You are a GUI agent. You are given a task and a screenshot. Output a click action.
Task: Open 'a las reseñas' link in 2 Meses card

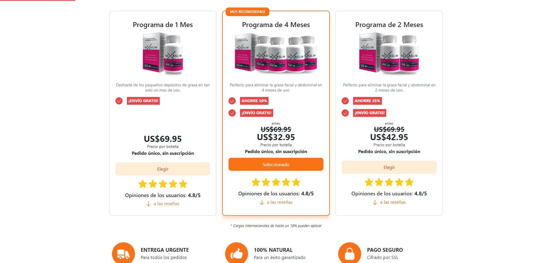pos(393,202)
